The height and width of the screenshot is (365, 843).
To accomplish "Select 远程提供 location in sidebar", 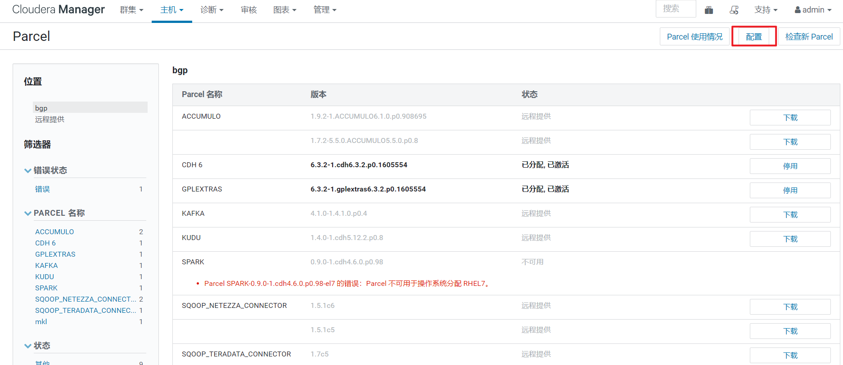I will click(x=50, y=119).
